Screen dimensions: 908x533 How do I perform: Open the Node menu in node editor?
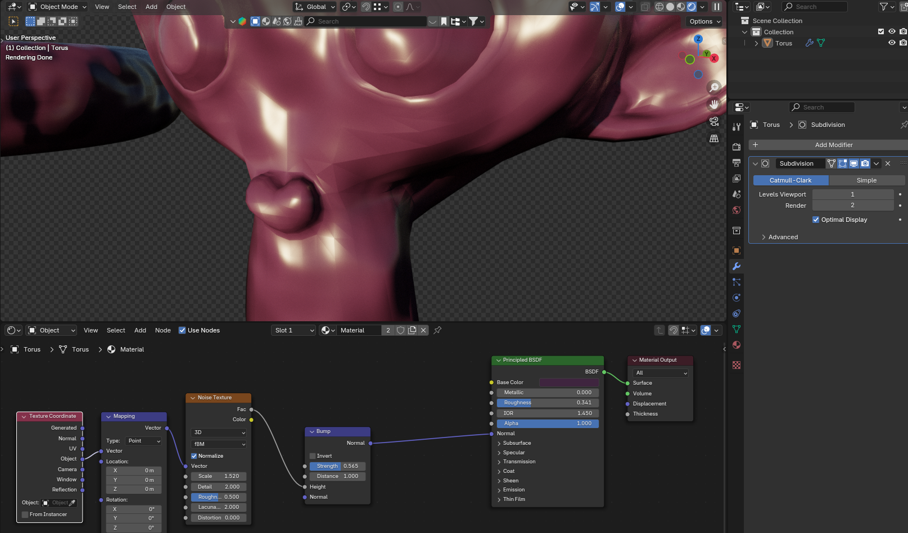point(163,330)
